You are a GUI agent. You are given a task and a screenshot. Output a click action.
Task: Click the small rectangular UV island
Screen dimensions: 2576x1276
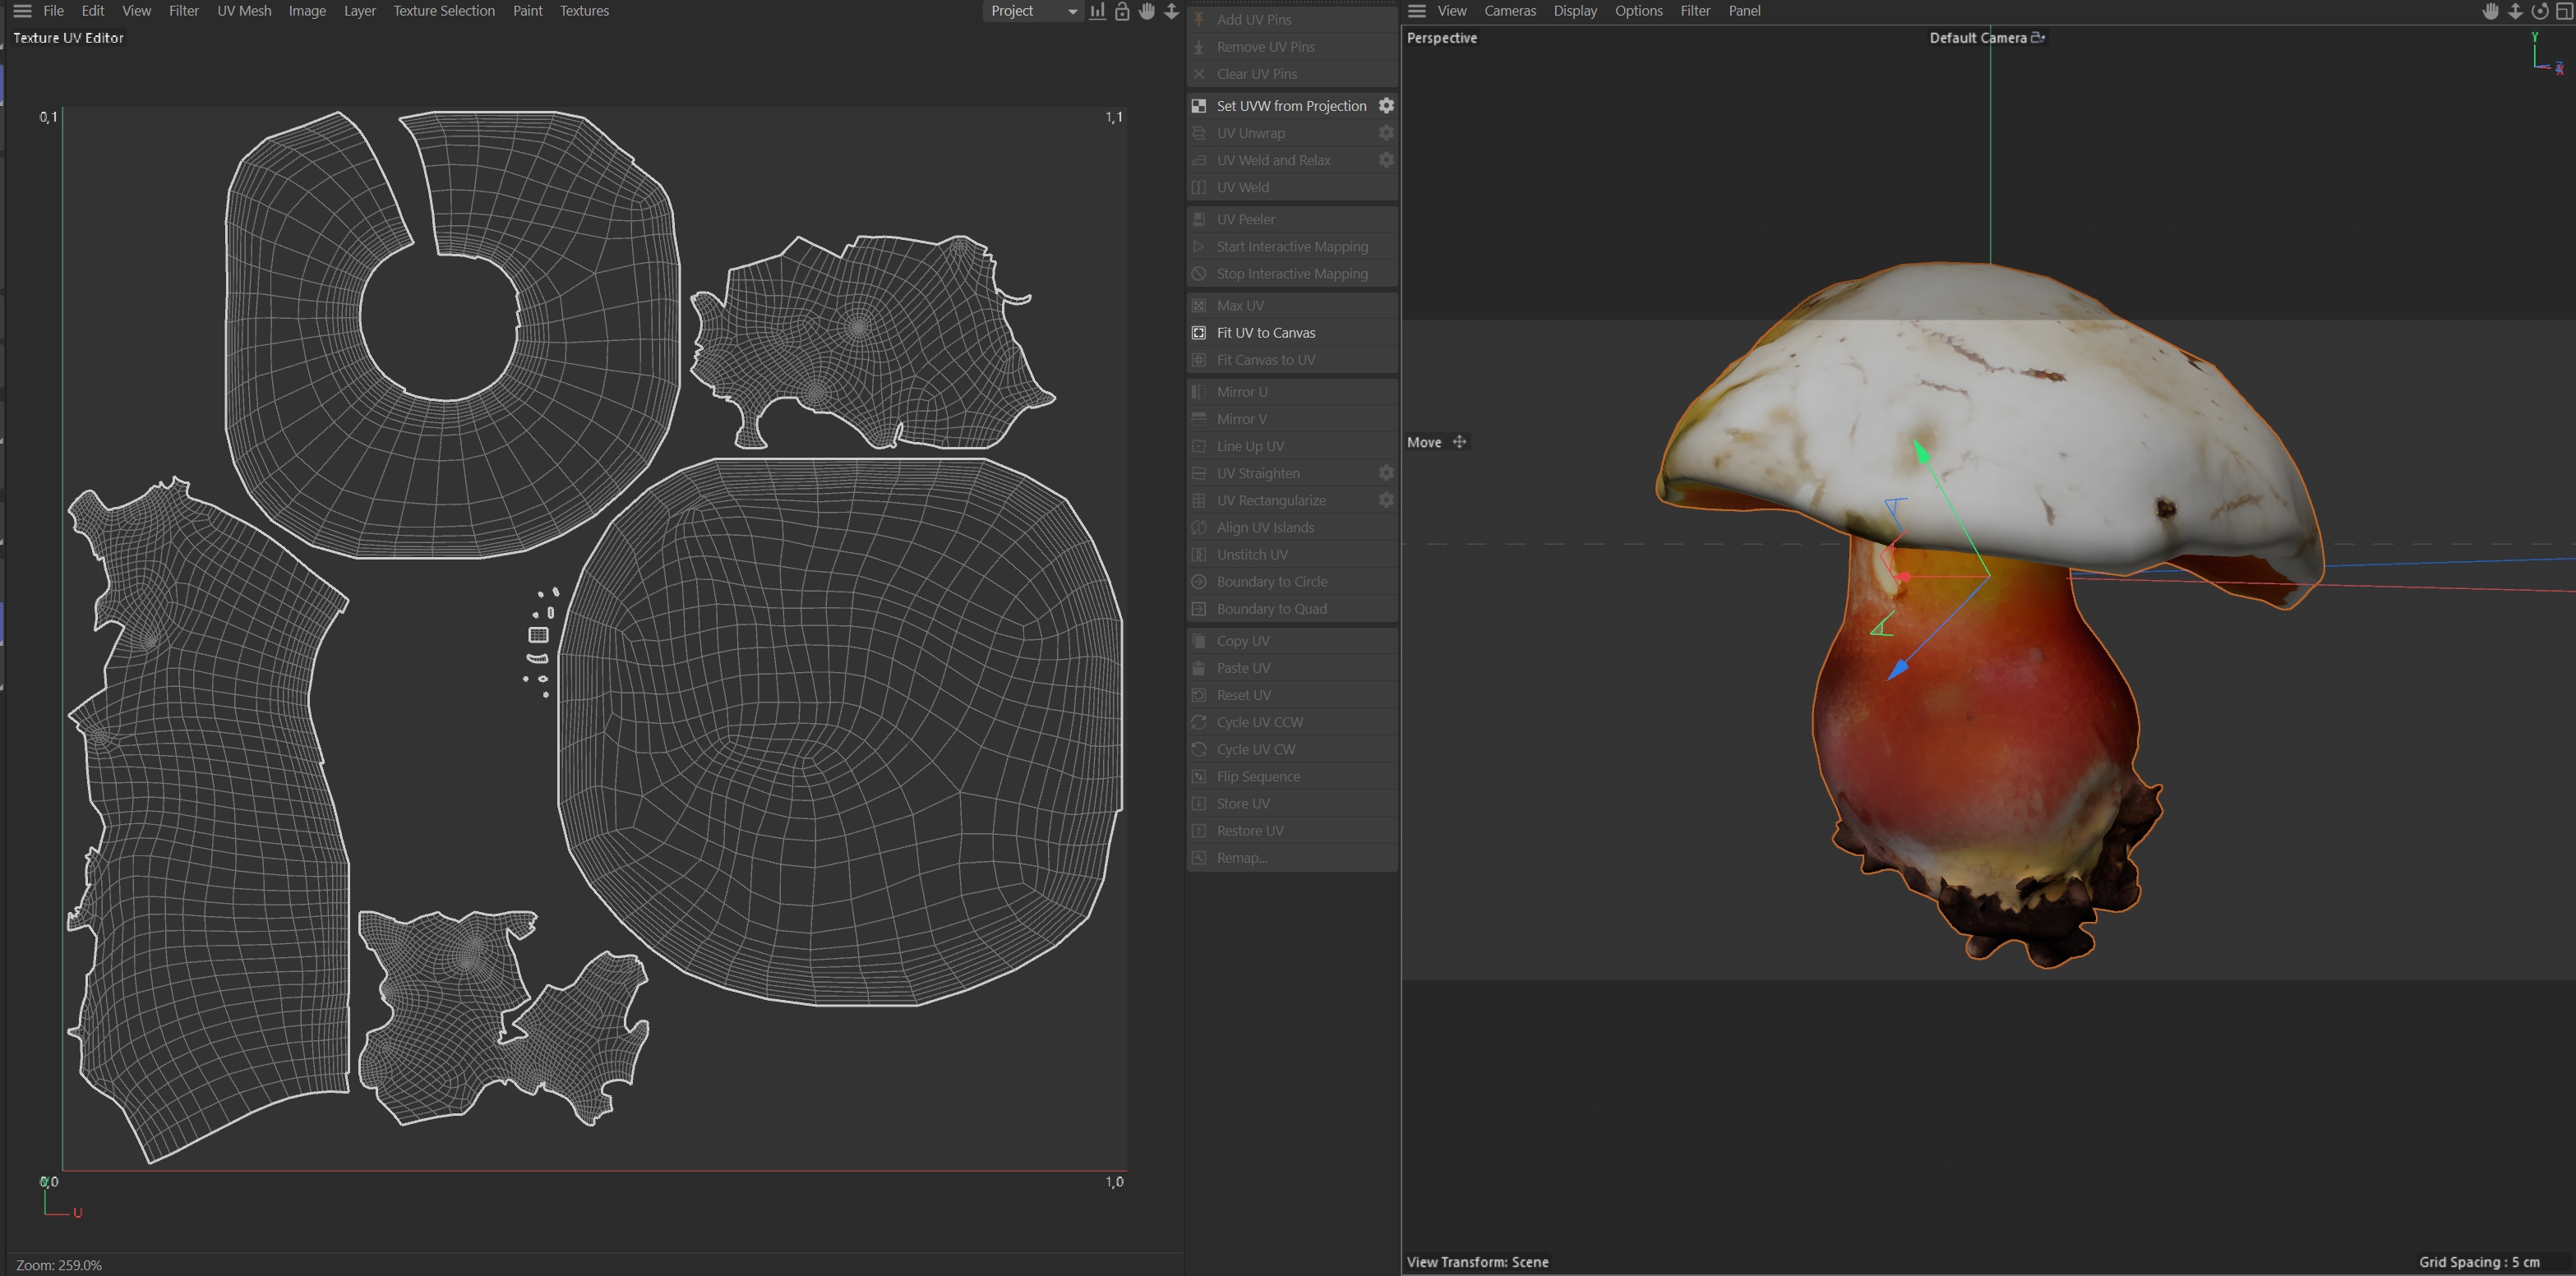coord(538,635)
